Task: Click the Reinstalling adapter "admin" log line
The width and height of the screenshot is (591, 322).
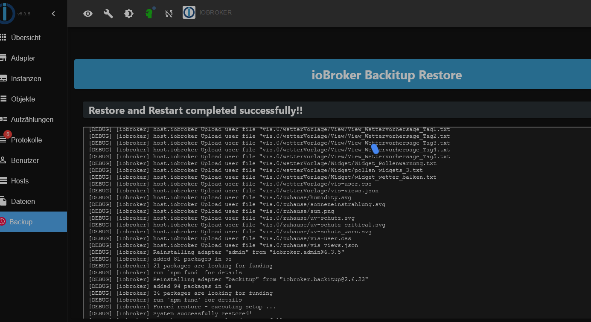Action: tap(216, 252)
